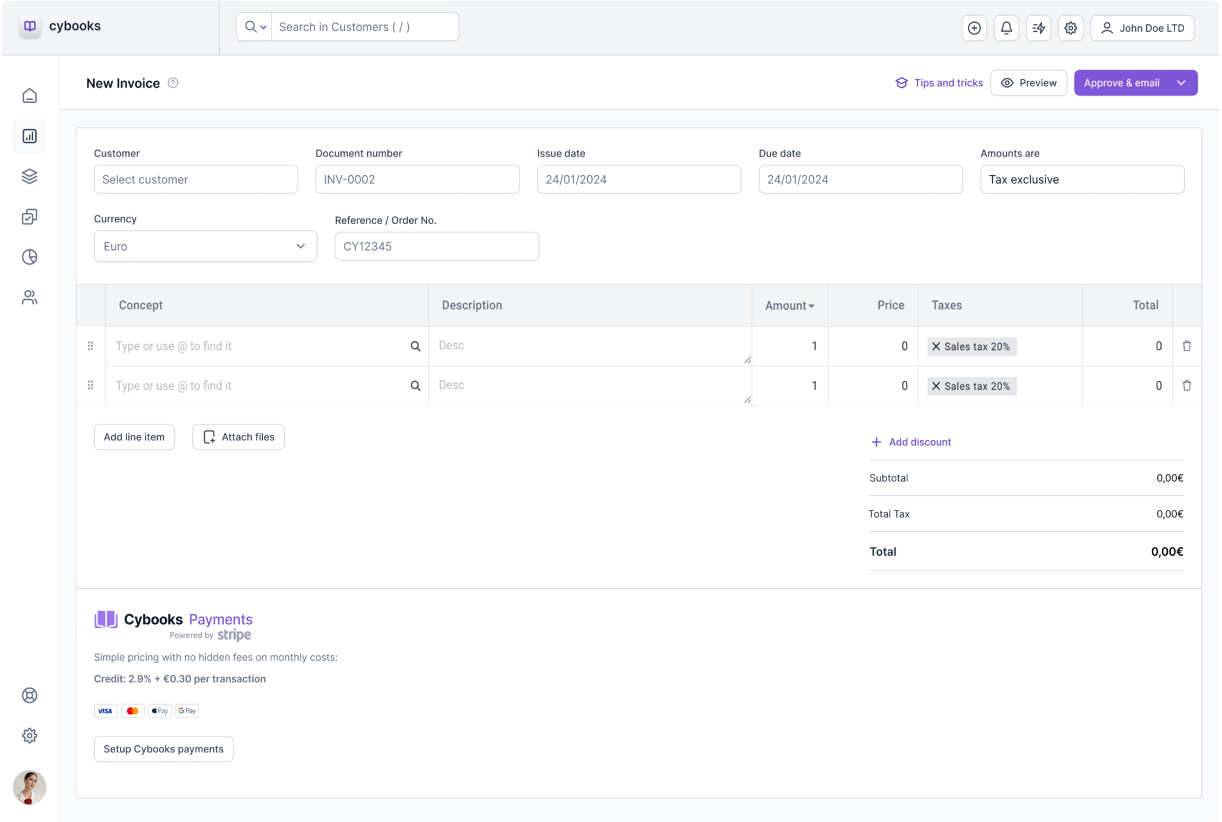Open the John Doe LTD account menu

pos(1143,28)
